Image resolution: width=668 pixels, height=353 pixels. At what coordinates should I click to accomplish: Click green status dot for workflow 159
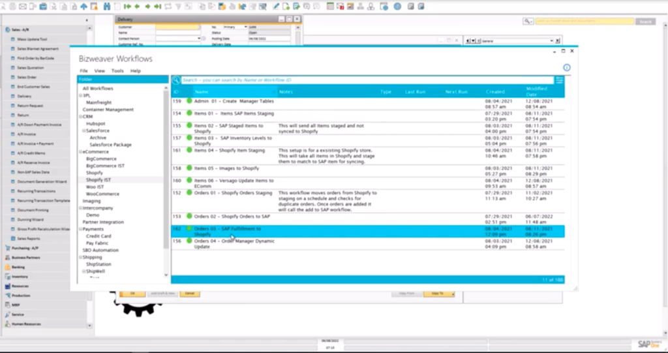click(x=189, y=101)
